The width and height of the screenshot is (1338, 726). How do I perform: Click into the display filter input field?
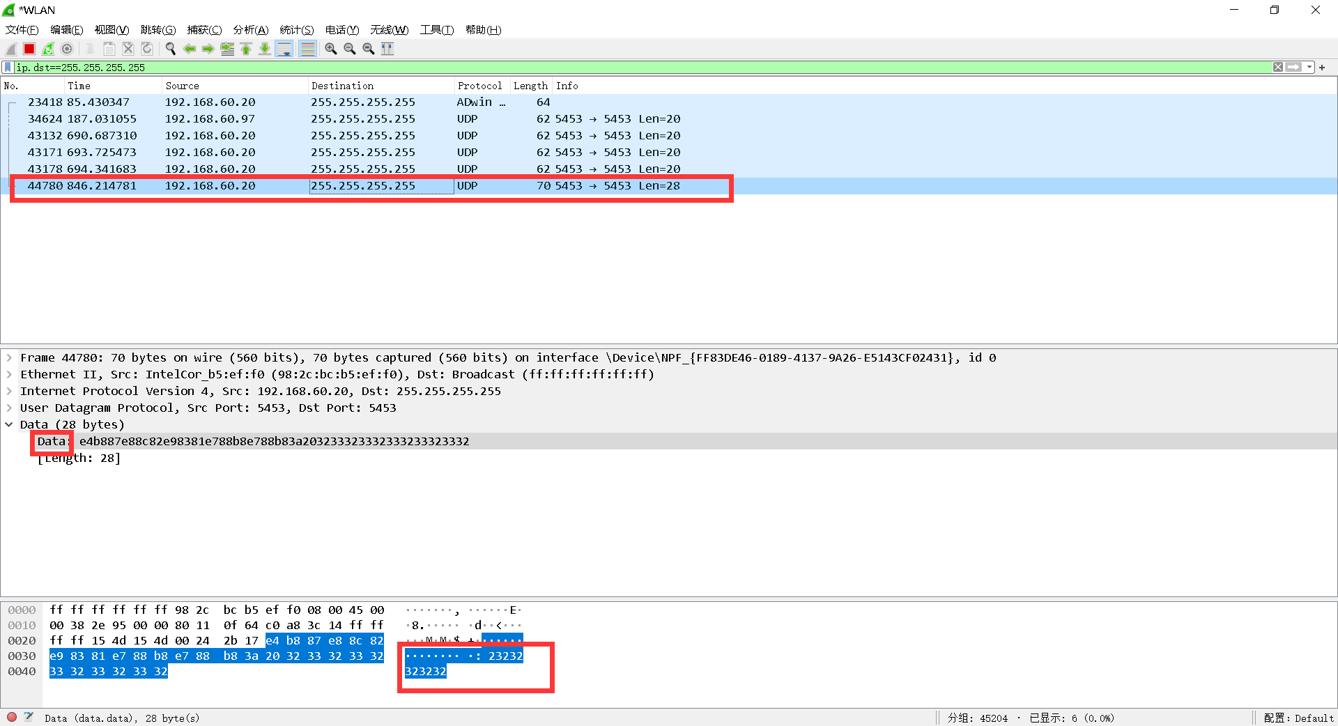tap(641, 68)
